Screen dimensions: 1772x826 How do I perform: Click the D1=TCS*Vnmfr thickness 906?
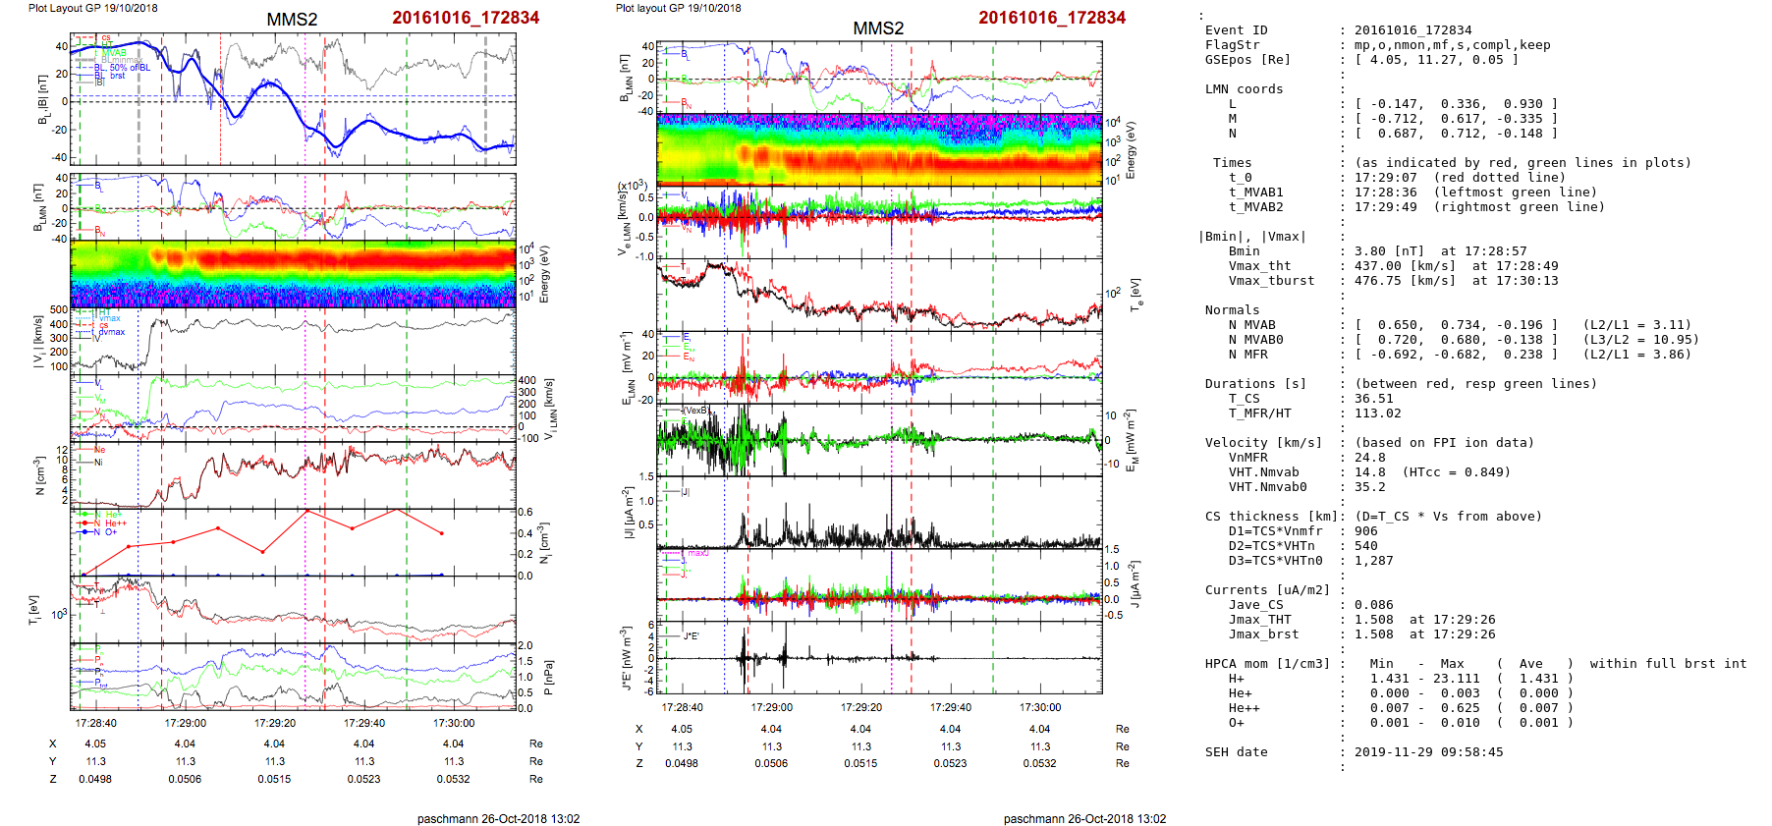coord(1365,531)
